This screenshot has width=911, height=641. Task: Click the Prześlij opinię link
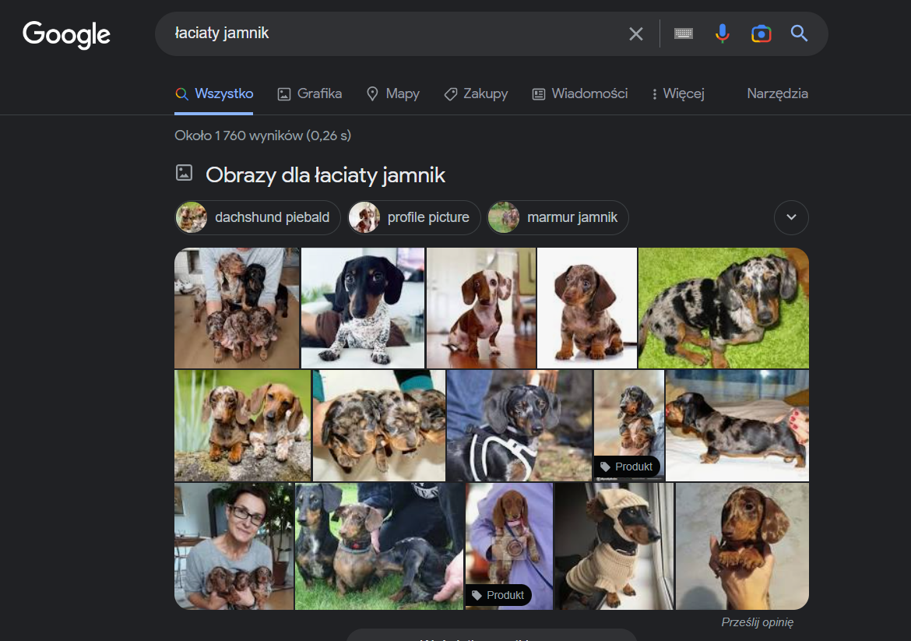click(757, 622)
